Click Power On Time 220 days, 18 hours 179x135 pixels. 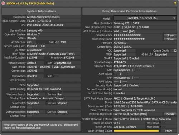click(x=125, y=127)
